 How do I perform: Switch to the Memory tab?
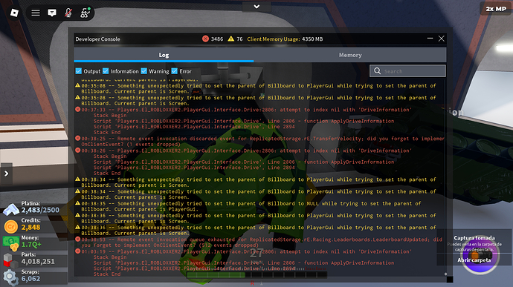[350, 55]
